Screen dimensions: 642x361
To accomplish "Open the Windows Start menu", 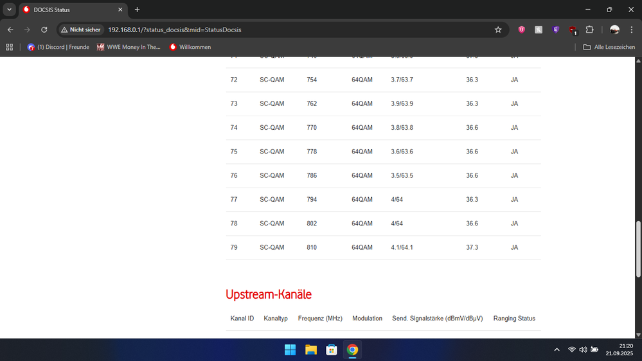I will click(290, 350).
